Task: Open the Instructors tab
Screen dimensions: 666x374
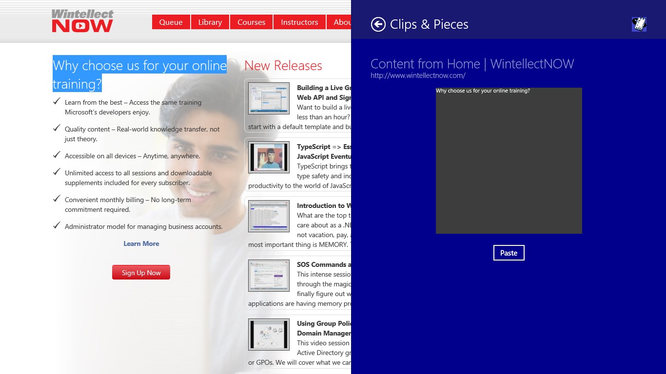Action: click(x=299, y=22)
